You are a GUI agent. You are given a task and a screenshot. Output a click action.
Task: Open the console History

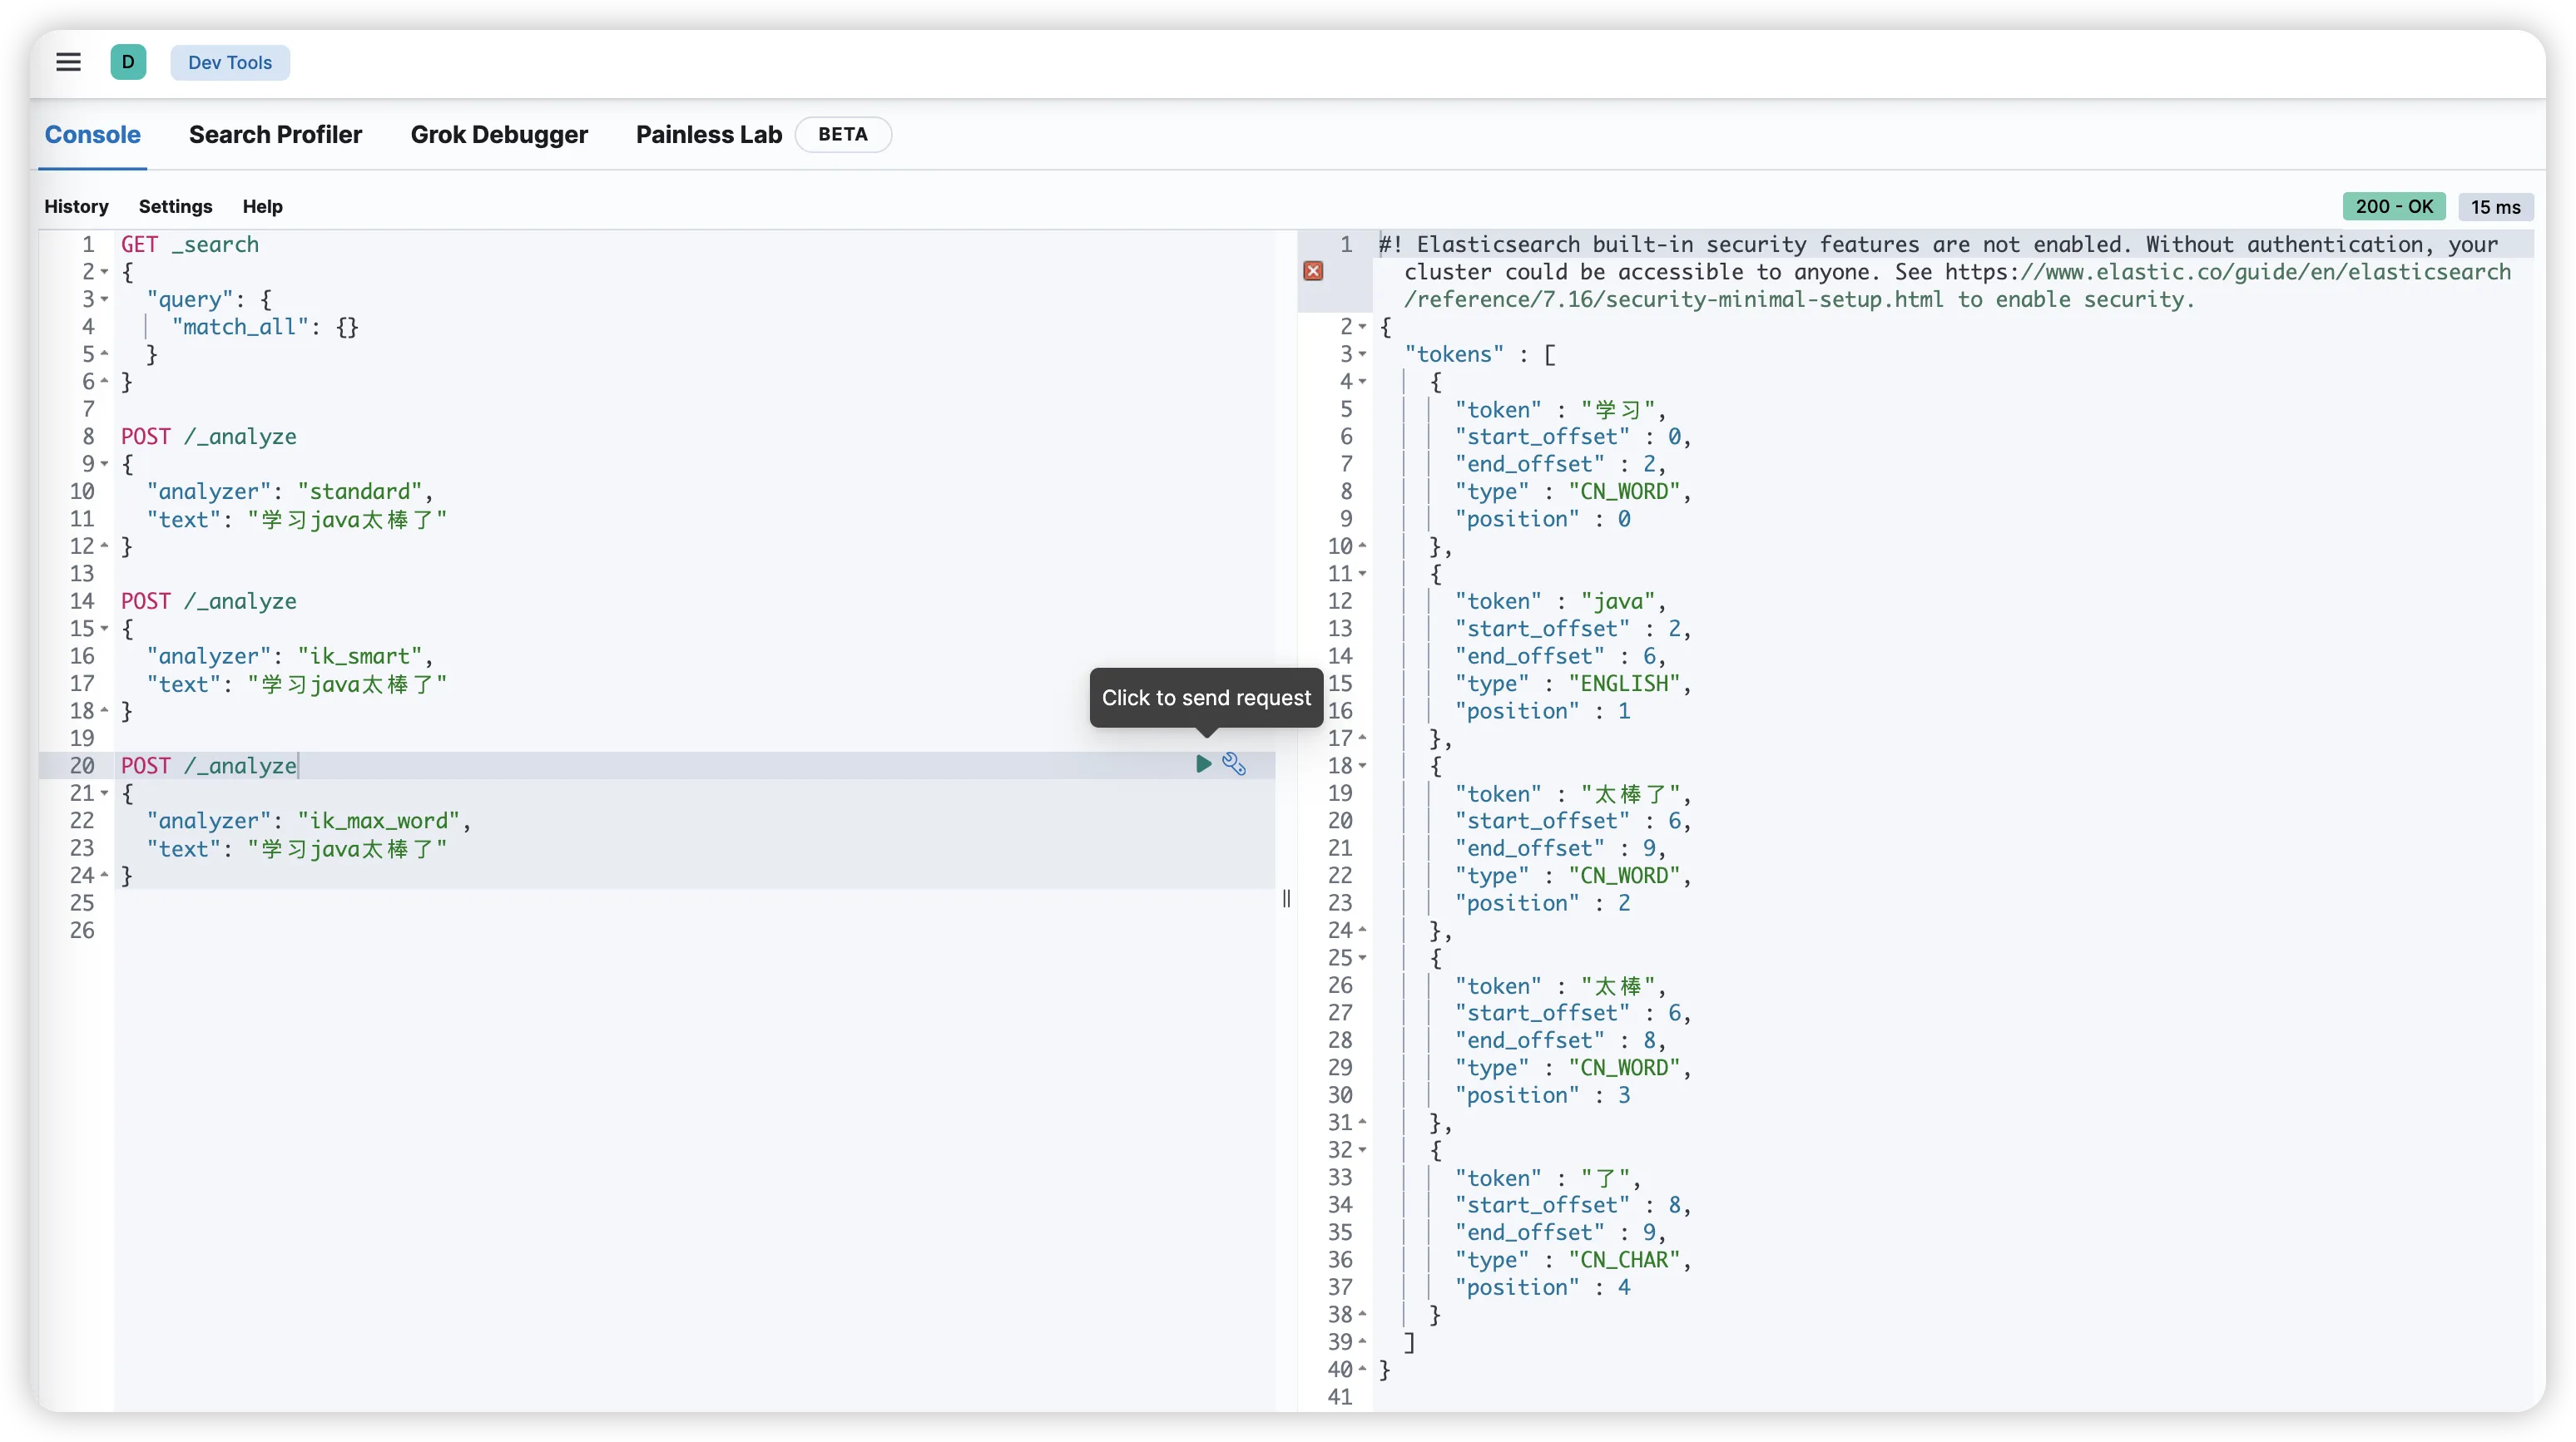pos(76,207)
